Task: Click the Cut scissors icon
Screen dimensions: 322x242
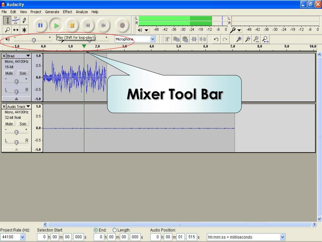Action: (x=167, y=39)
